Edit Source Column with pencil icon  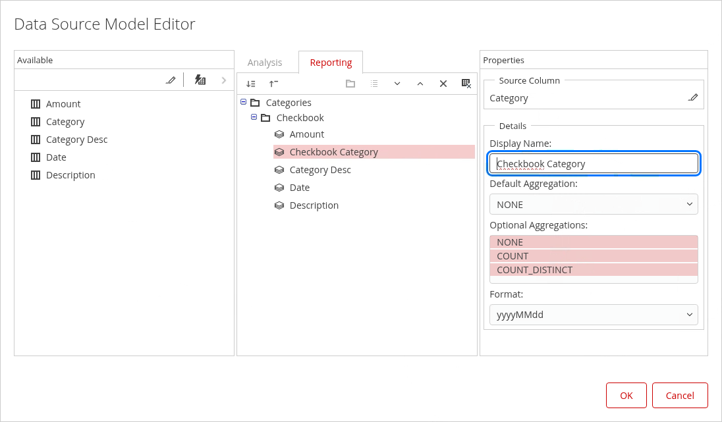693,97
